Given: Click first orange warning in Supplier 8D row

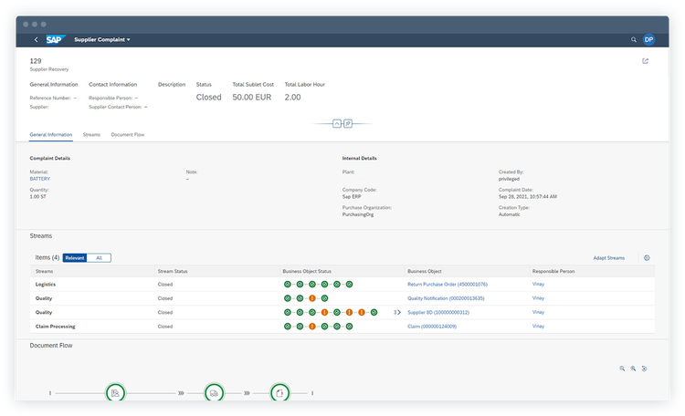Looking at the screenshot, I should tap(324, 312).
